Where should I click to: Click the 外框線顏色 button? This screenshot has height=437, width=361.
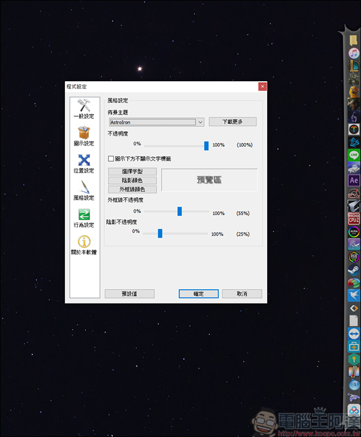[x=132, y=189]
